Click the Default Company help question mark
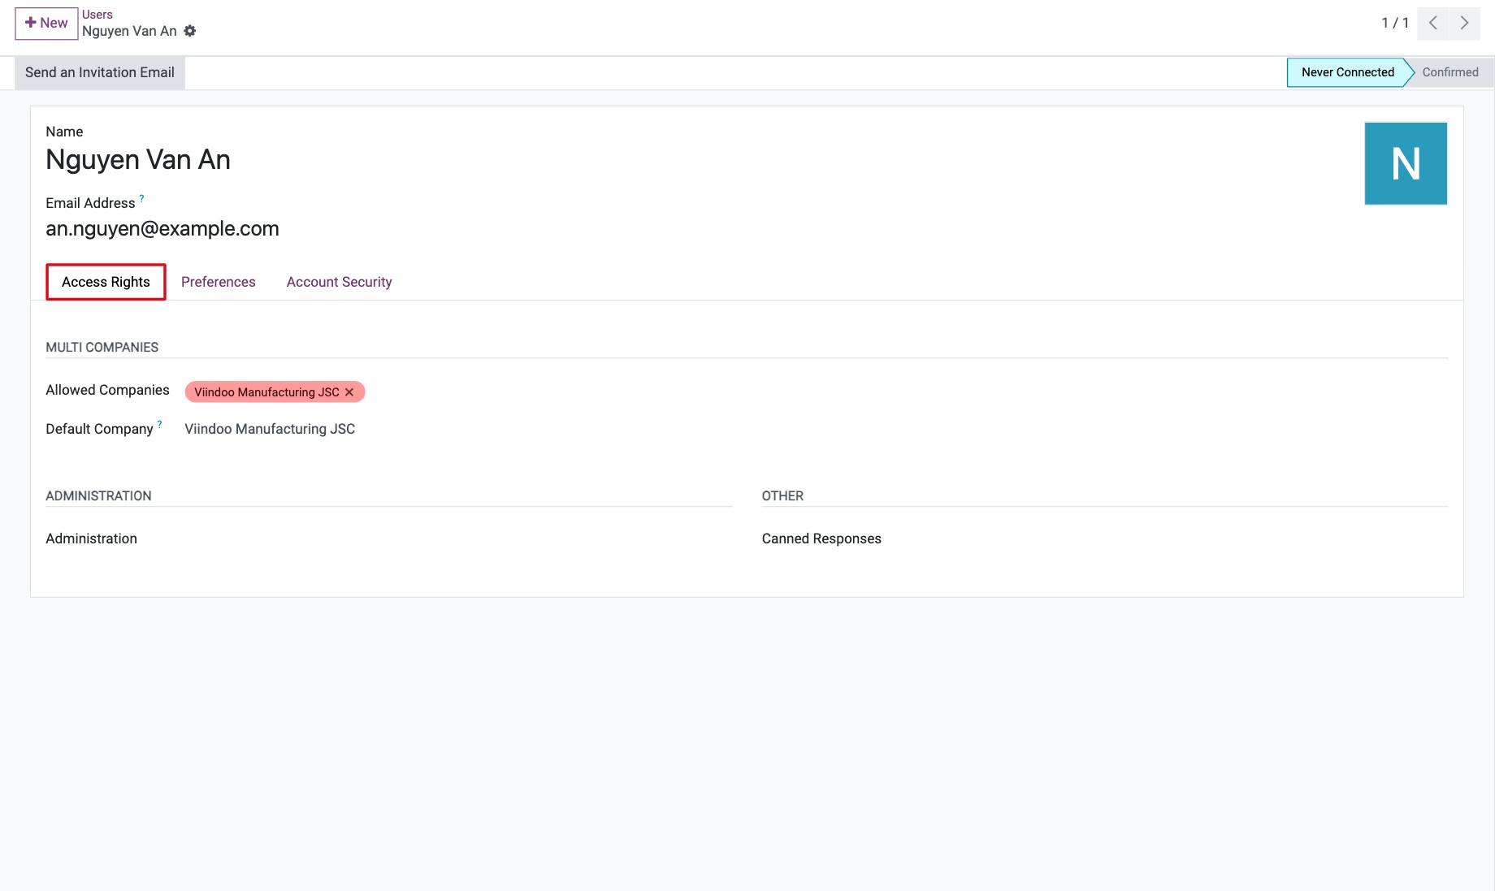This screenshot has width=1495, height=891. 159,423
